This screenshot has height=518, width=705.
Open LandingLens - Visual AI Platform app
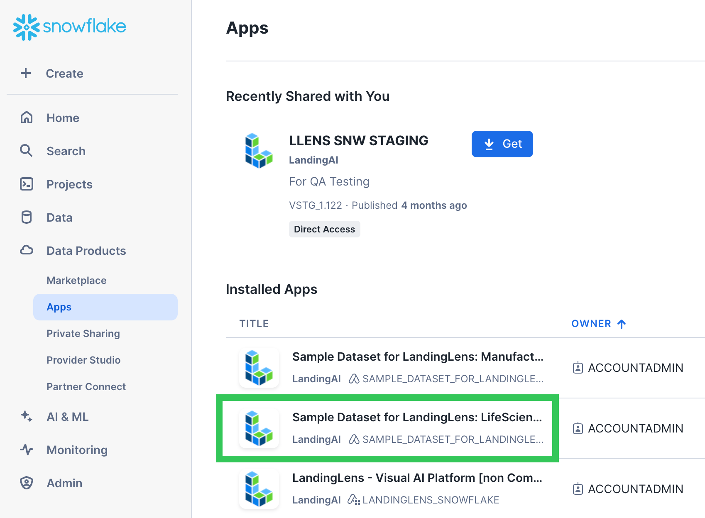click(x=417, y=478)
